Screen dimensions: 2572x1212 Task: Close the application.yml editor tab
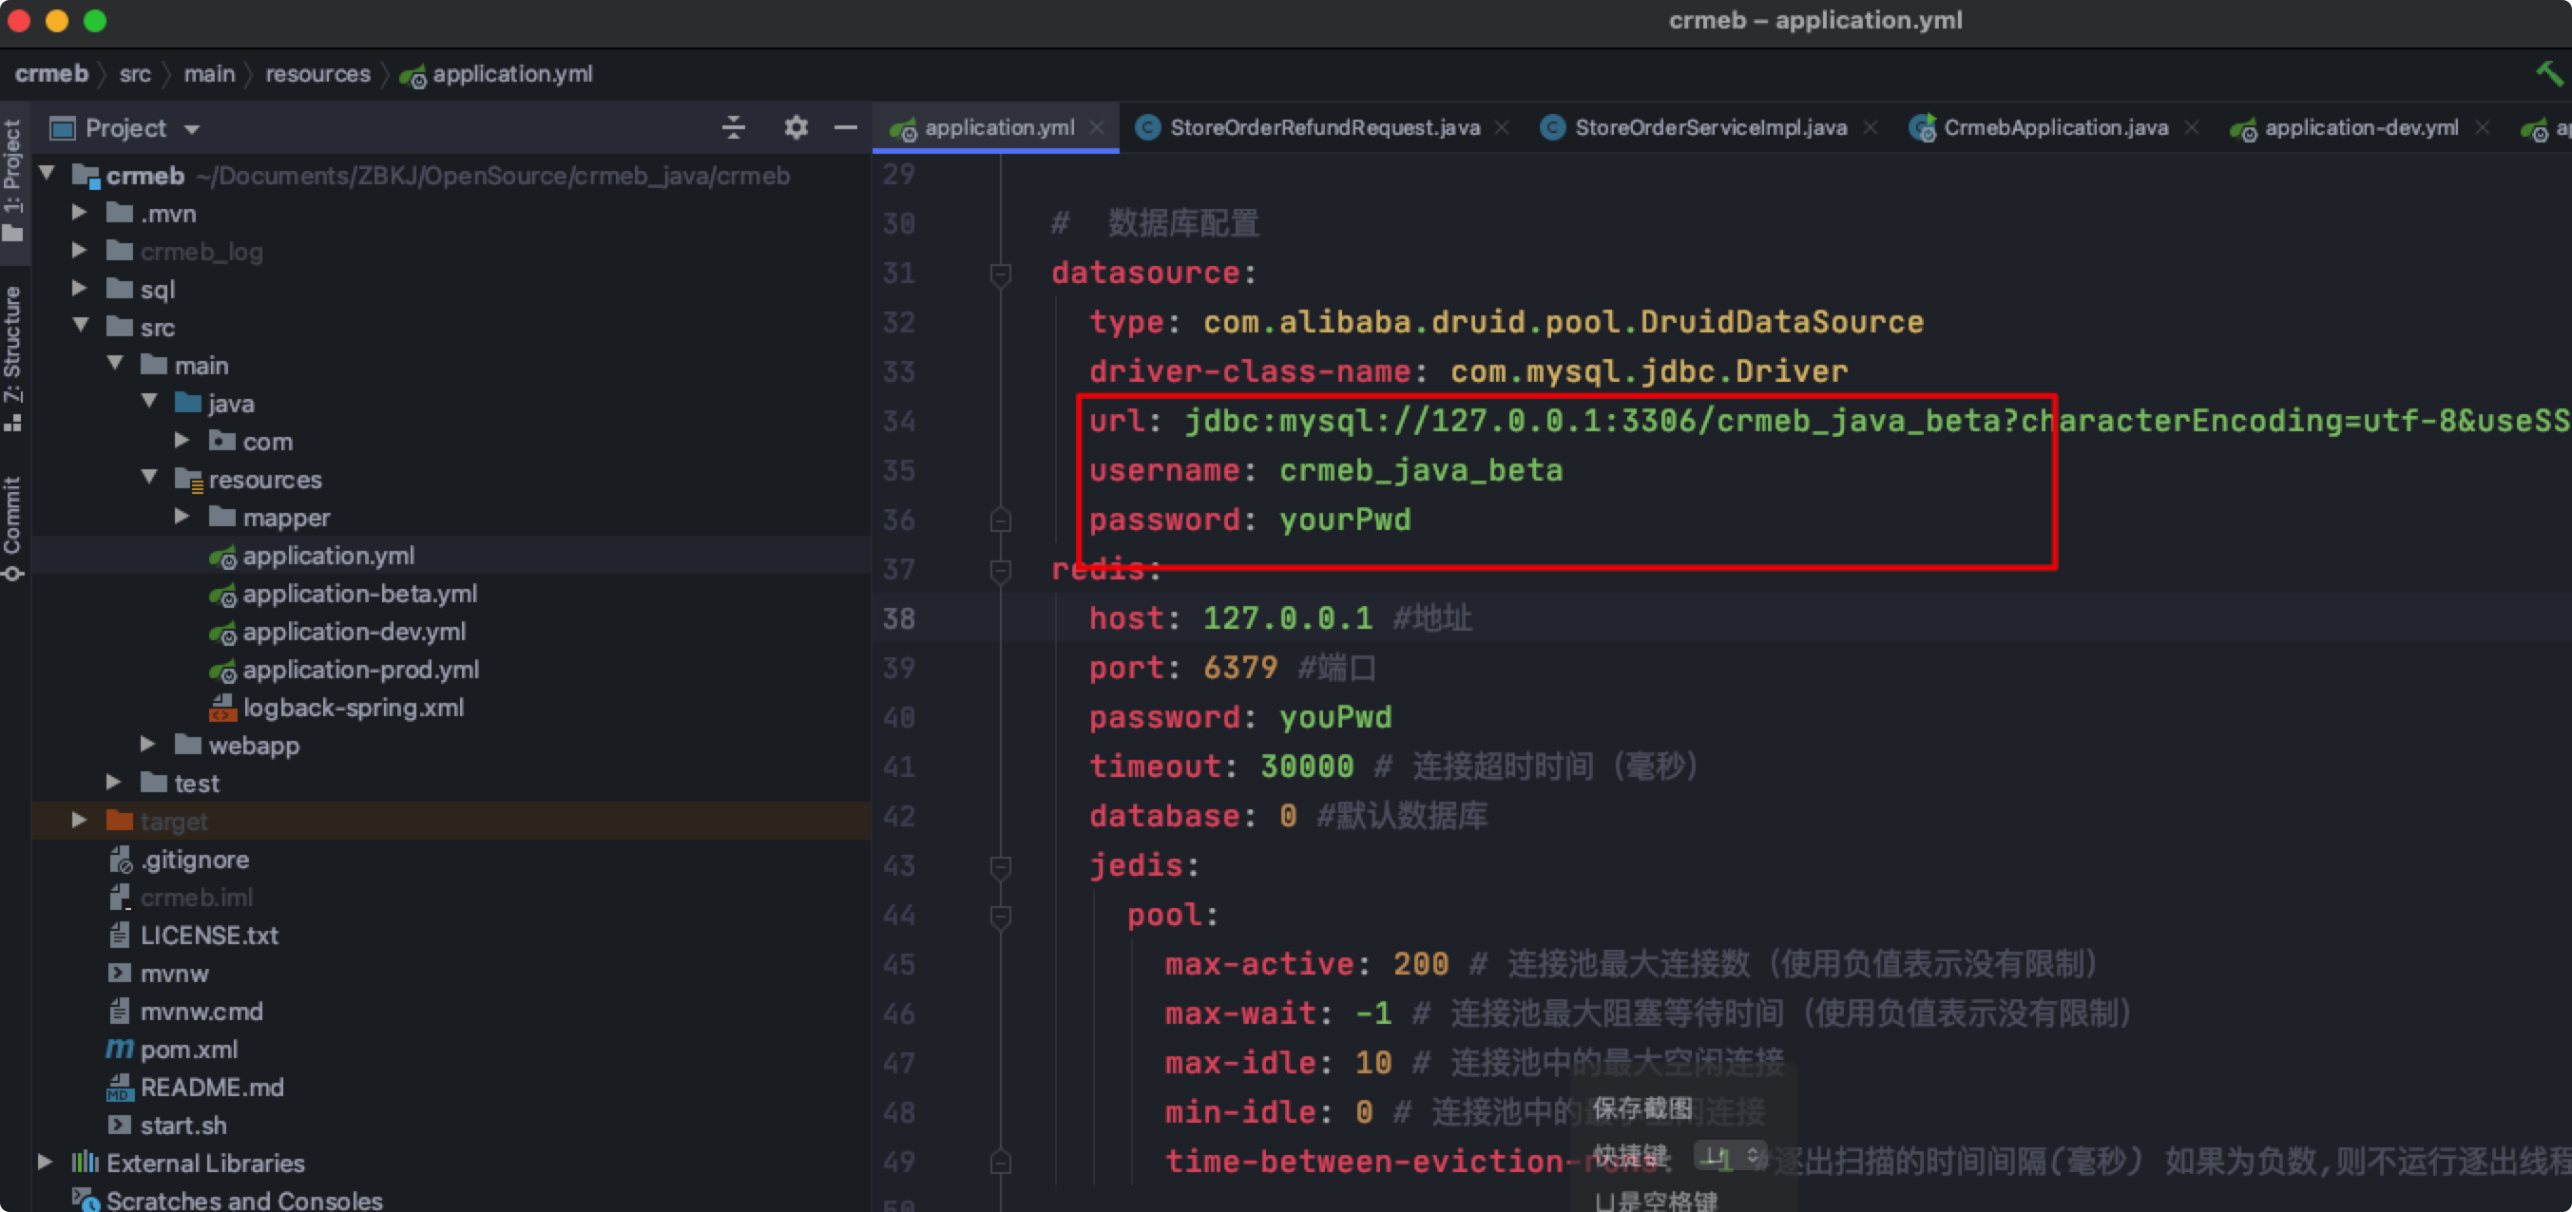tap(1096, 127)
